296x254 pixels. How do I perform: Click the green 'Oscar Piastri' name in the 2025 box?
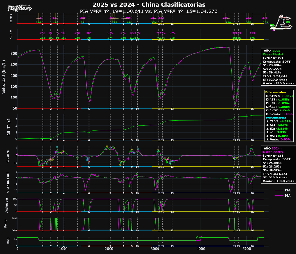coord(272,54)
